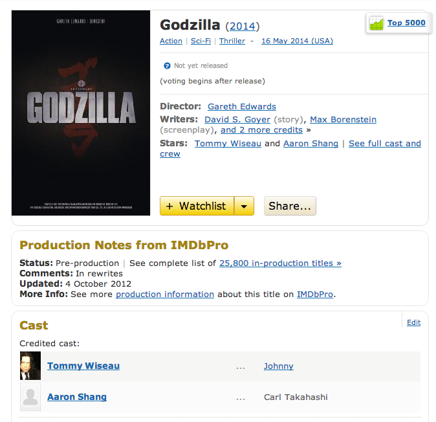Open the Top 5000 link
Viewport: 436px width, 422px height.
[406, 23]
